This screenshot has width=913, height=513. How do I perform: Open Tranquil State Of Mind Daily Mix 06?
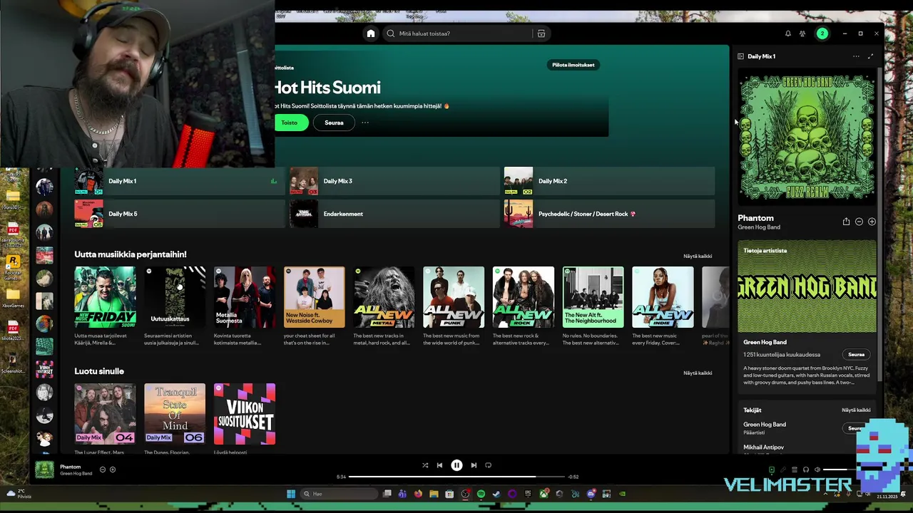click(x=175, y=414)
